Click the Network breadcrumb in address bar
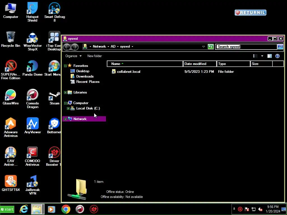This screenshot has height=215, width=287. (x=99, y=46)
